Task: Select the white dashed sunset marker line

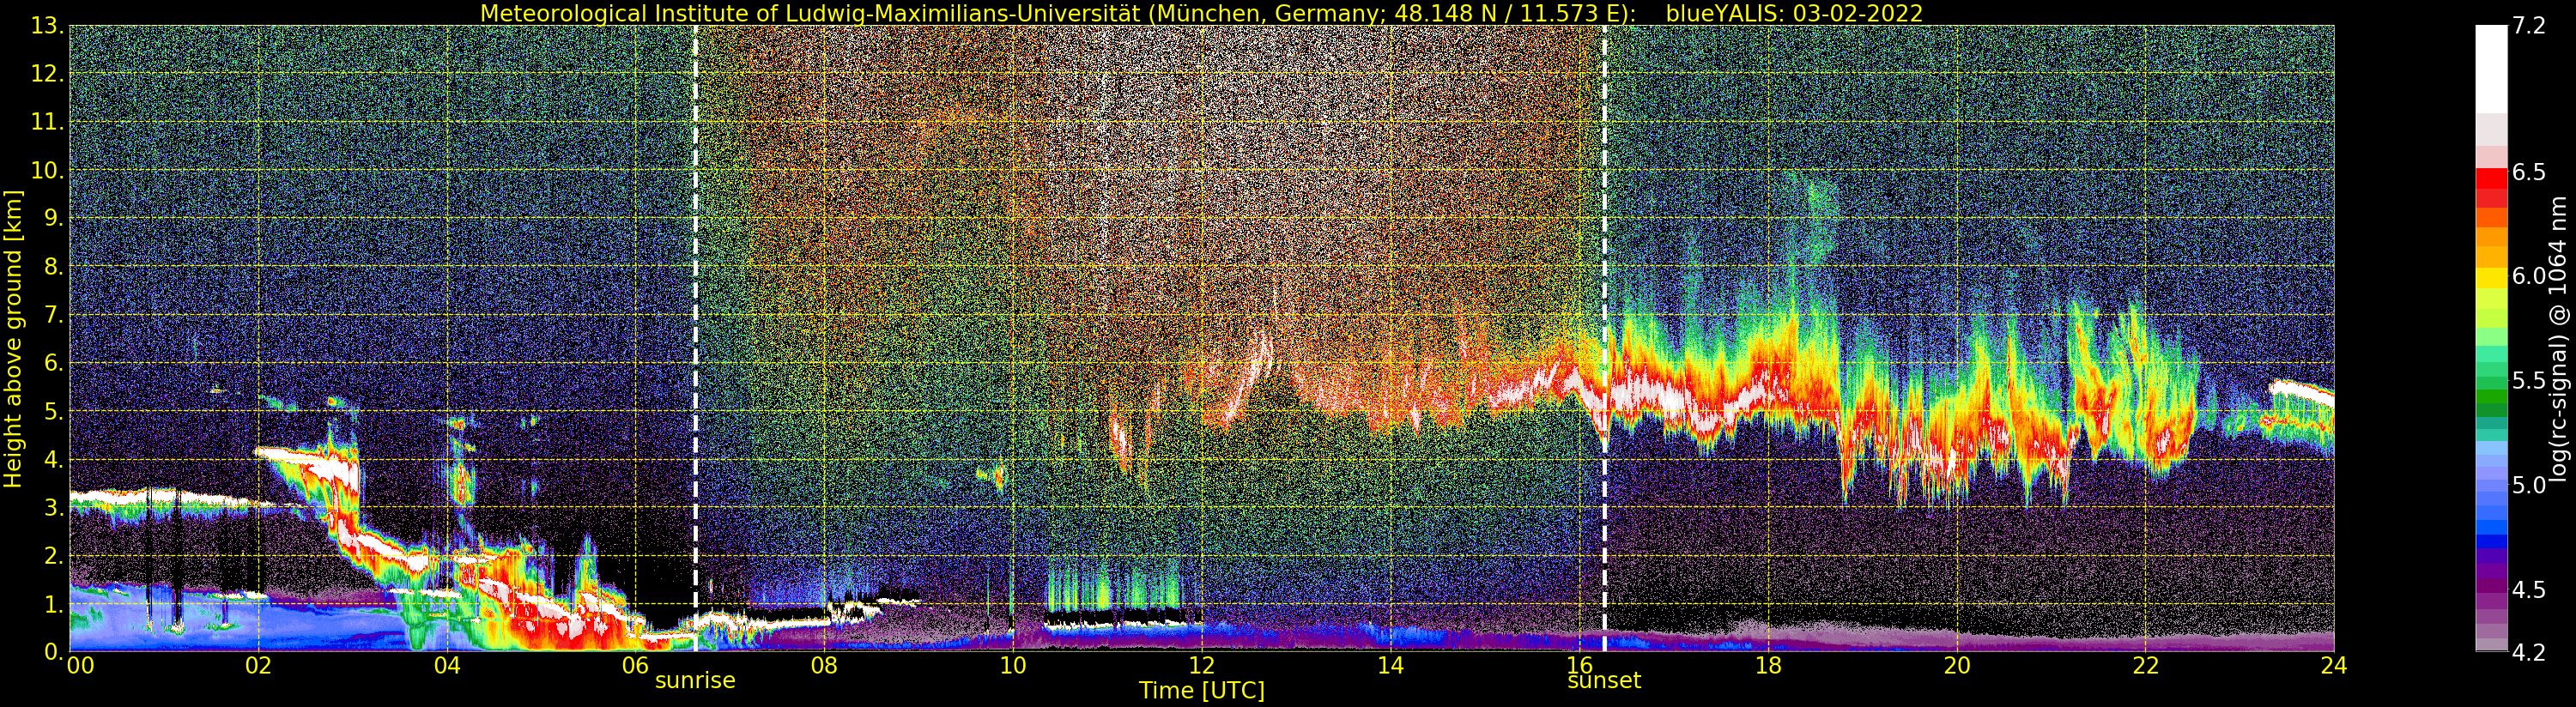Action: coord(1604,338)
